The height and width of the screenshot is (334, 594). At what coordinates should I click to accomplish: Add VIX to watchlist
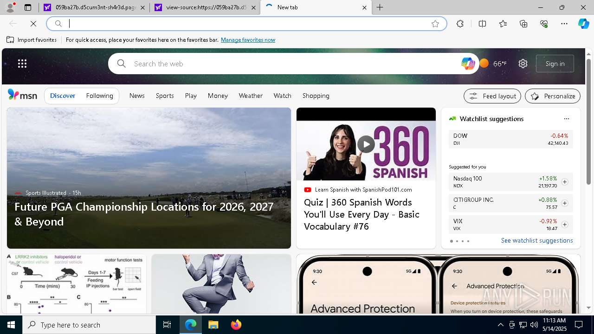point(565,225)
